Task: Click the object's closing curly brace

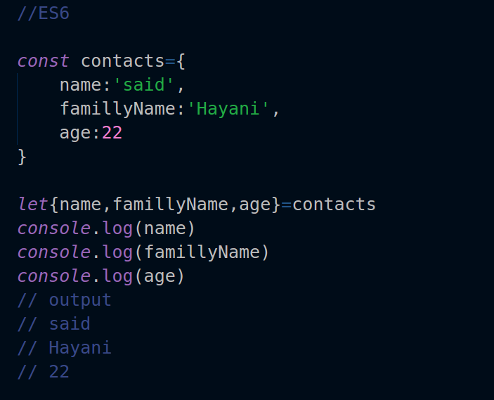Action: pos(22,156)
